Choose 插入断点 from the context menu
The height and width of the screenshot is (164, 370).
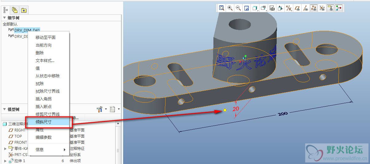(x=49, y=107)
